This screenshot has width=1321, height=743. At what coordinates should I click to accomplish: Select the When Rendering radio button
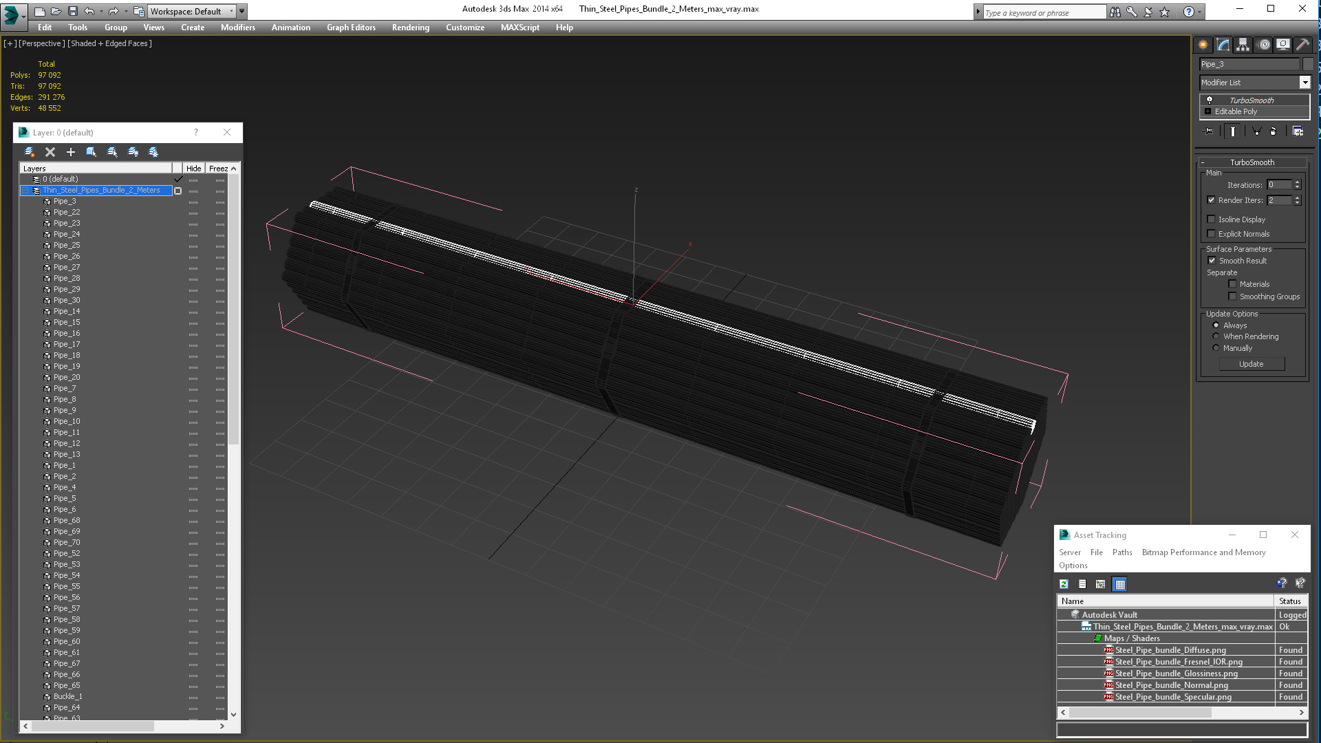(x=1216, y=336)
